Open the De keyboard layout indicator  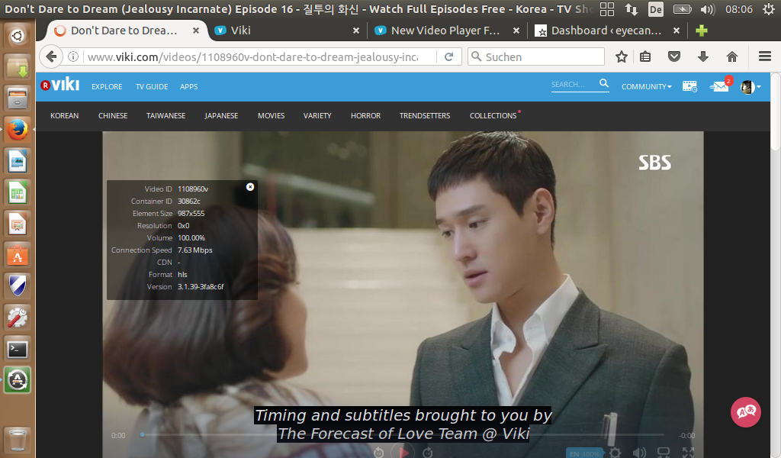click(x=655, y=9)
